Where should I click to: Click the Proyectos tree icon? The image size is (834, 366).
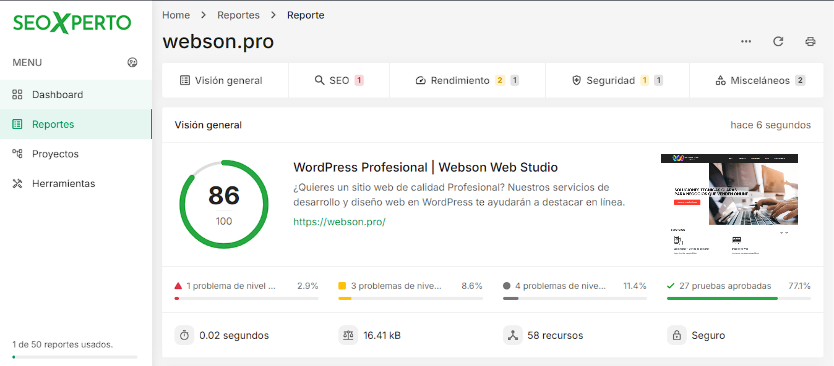pos(17,153)
